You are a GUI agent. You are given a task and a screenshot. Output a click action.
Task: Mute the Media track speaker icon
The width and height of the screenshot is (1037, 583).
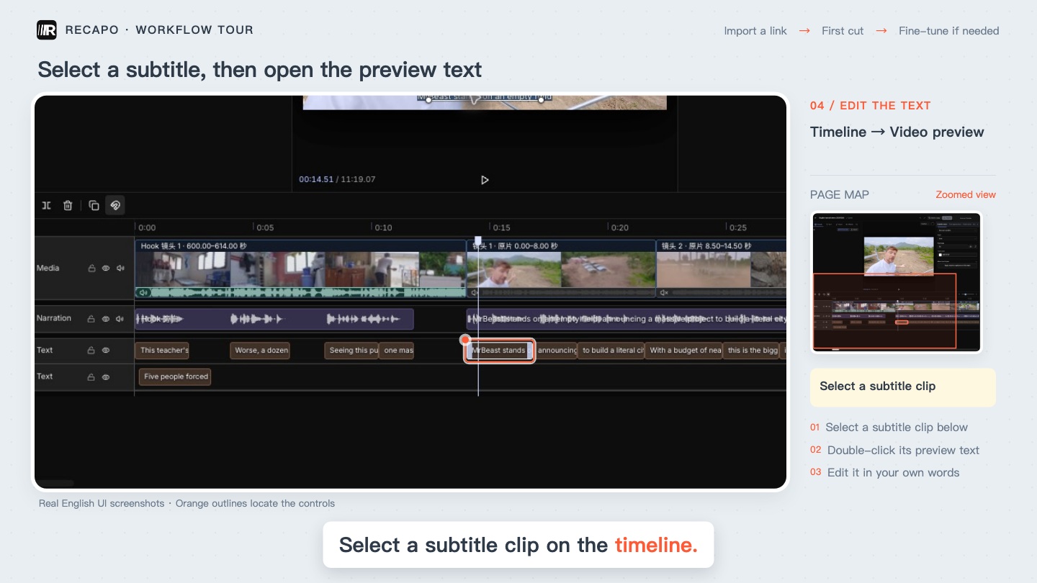(x=120, y=268)
